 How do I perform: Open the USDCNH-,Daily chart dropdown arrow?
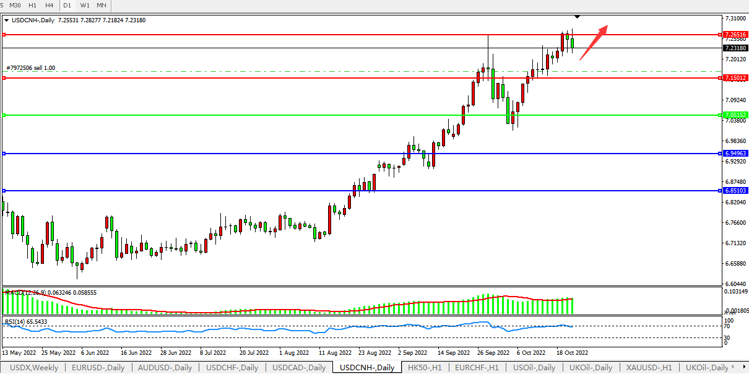click(x=6, y=20)
